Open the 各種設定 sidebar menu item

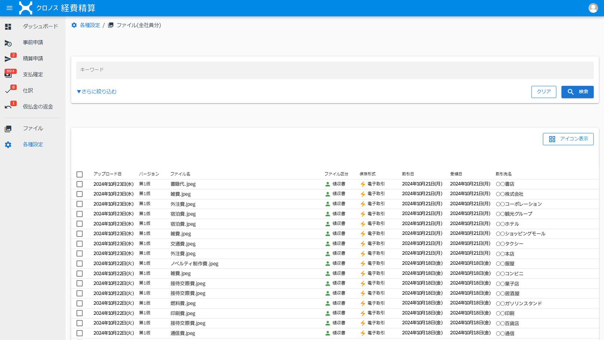33,144
